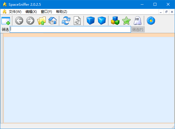Toggle the green star free space icon
Screen dimensions: 175x129
click(126, 21)
